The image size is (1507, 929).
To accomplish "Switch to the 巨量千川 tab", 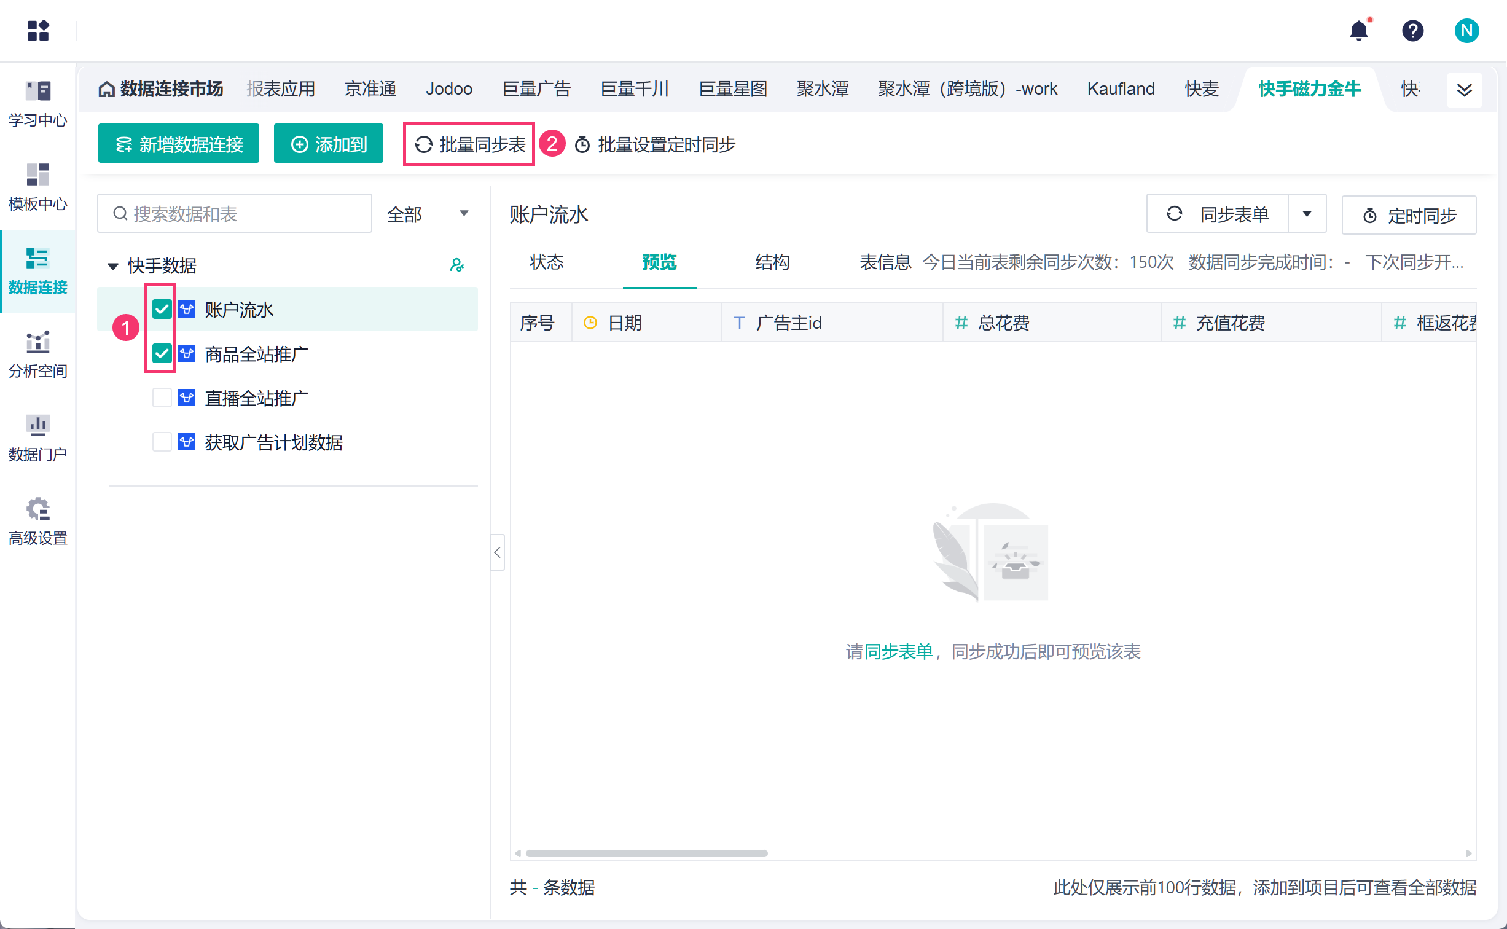I will point(635,89).
